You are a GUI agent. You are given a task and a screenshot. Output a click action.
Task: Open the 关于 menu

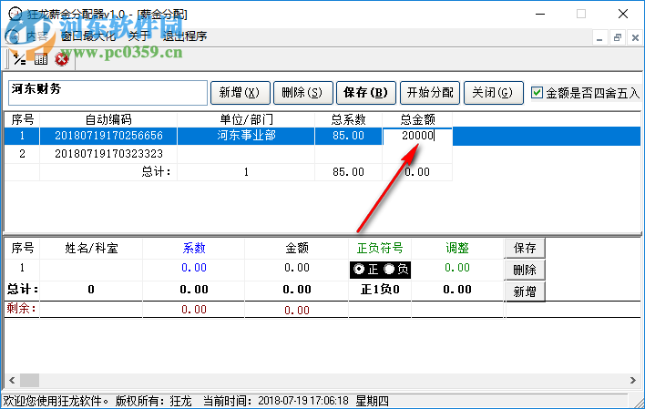(138, 36)
